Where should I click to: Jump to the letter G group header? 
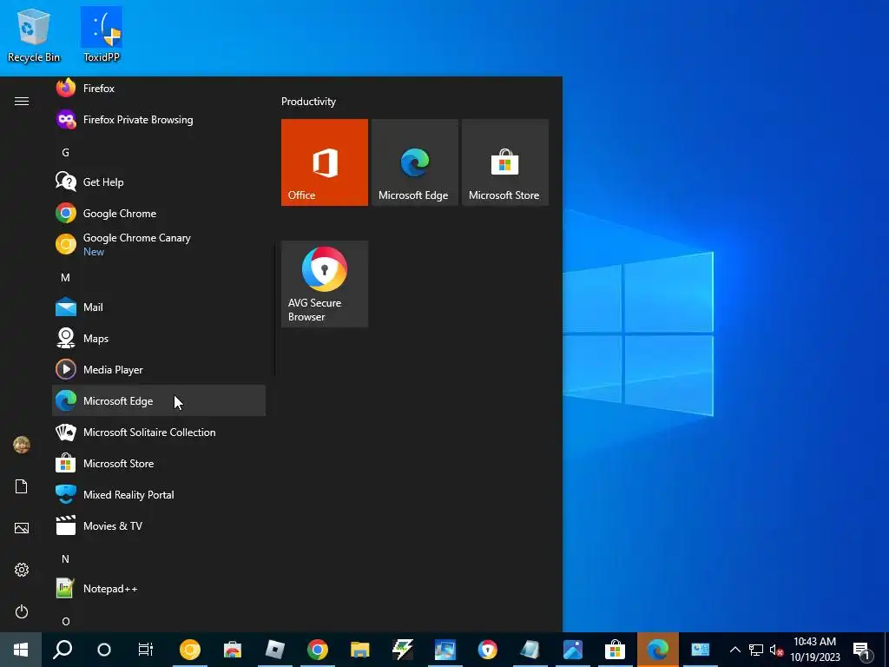pyautogui.click(x=65, y=153)
